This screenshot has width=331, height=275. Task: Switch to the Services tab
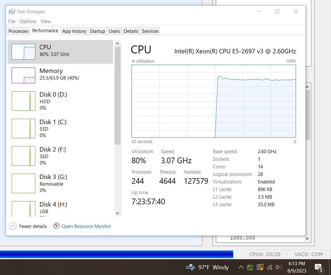tap(150, 31)
